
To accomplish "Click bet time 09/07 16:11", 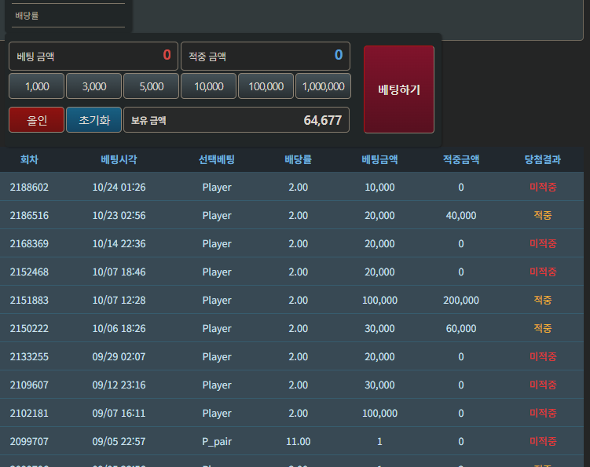I will coord(119,413).
